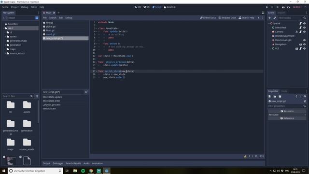Image resolution: width=309 pixels, height=174 pixels.
Task: Open Online Docs link
Action: [x=208, y=18]
